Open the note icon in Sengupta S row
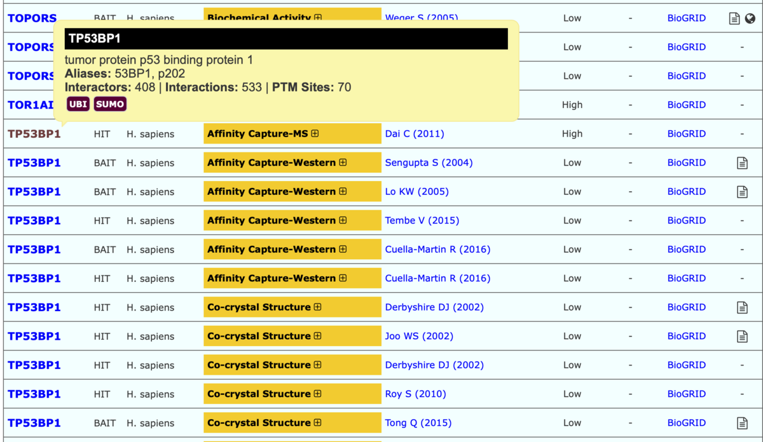This screenshot has width=763, height=442. pos(742,163)
